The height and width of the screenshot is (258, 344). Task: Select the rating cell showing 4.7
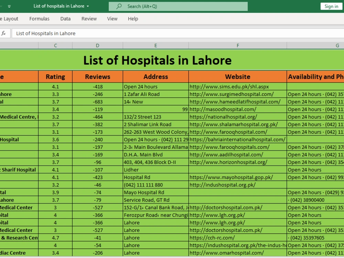pyautogui.click(x=55, y=238)
